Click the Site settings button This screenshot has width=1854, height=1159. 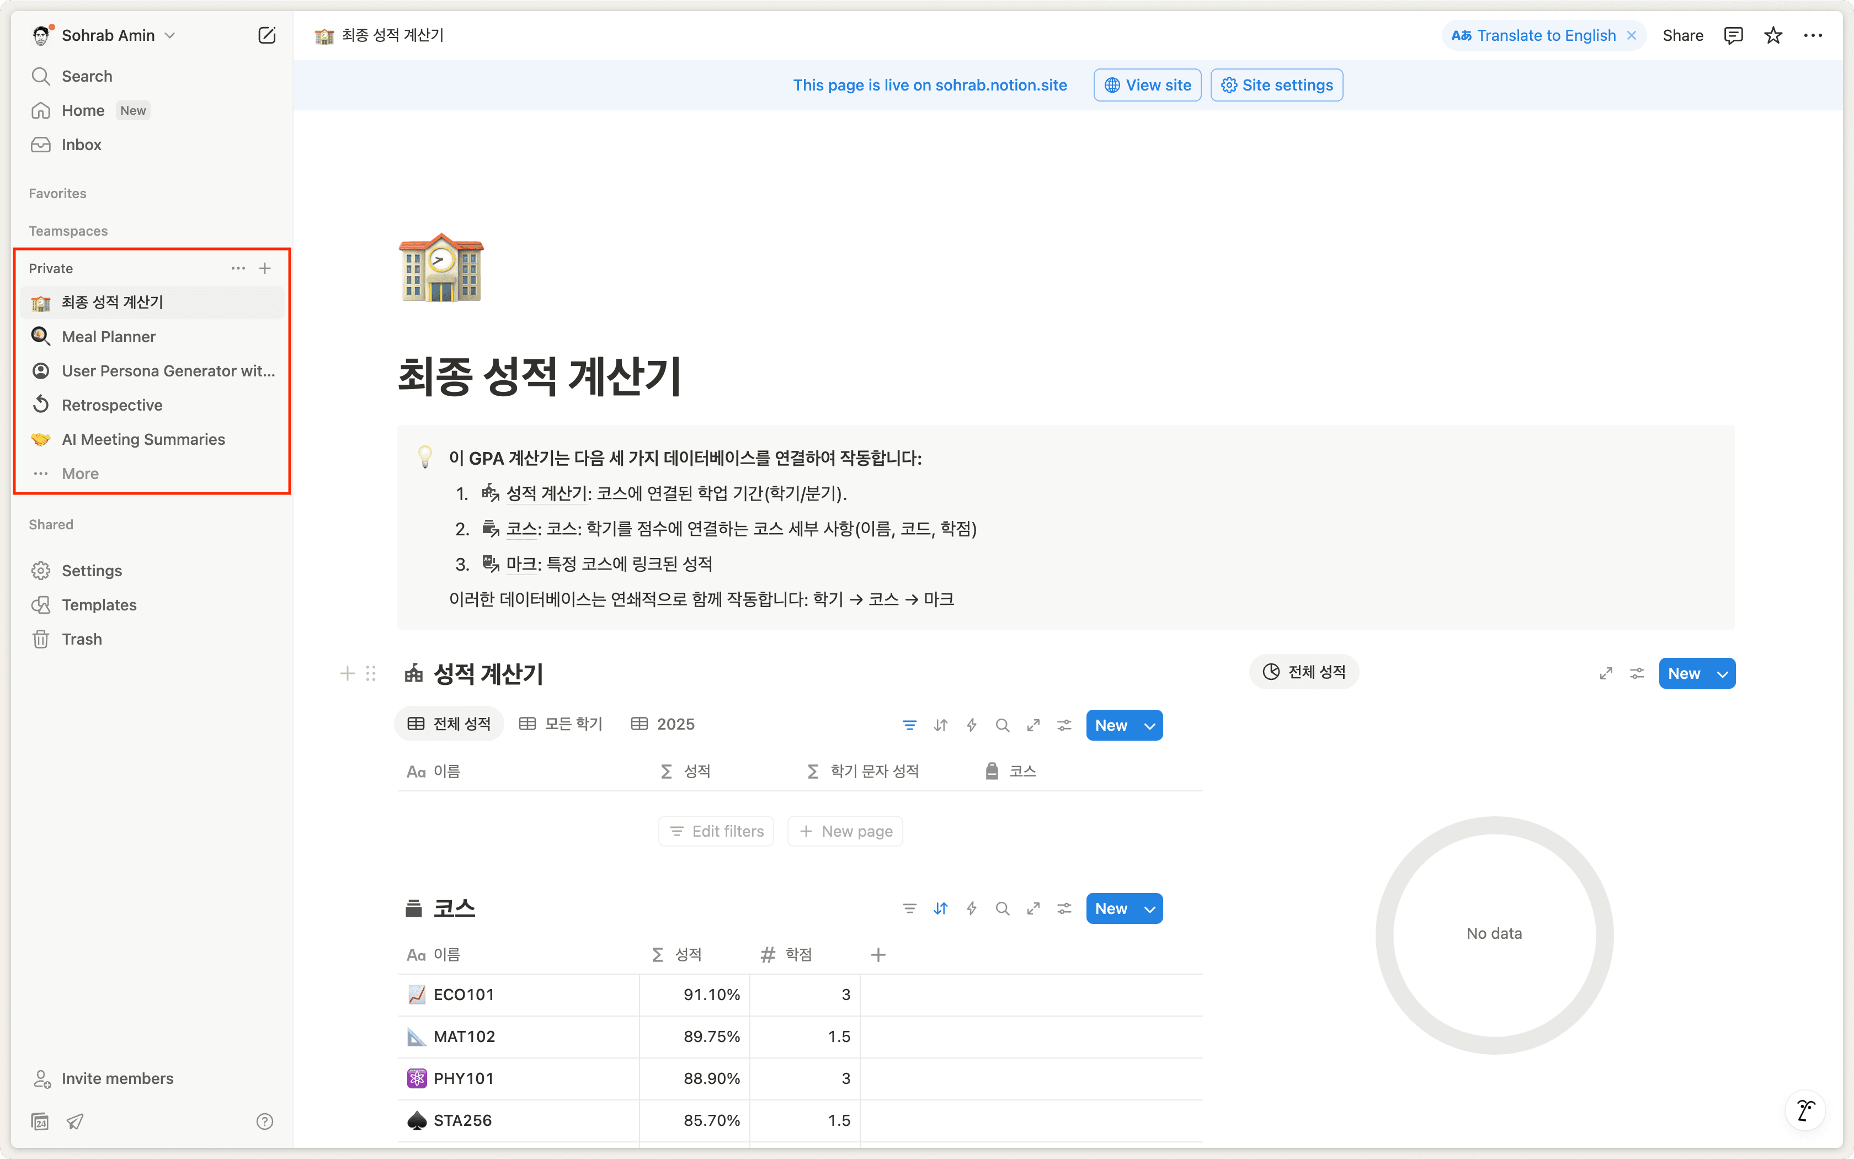pos(1276,85)
